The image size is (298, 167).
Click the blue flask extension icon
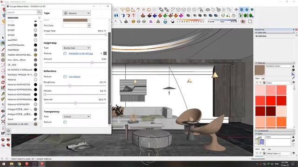pyautogui.click(x=165, y=21)
